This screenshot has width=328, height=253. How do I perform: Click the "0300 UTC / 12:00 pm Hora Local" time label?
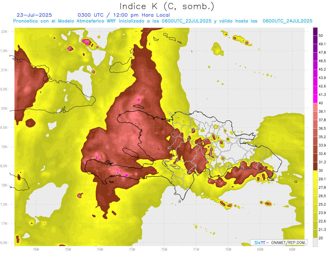(124, 15)
